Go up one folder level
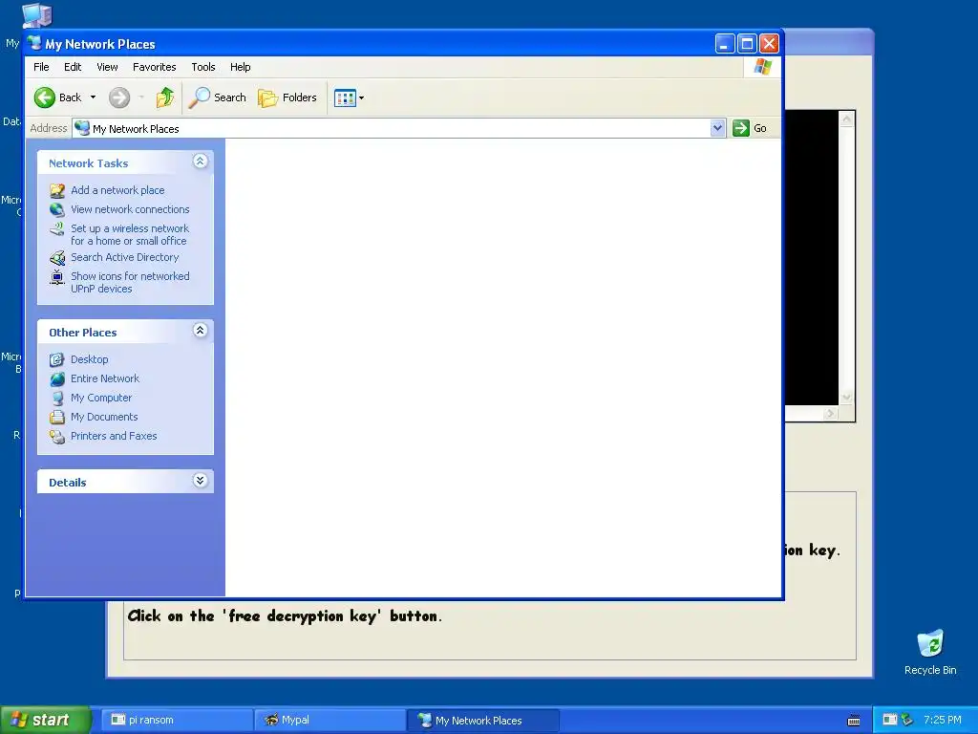Viewport: 978px width, 734px height. click(164, 97)
